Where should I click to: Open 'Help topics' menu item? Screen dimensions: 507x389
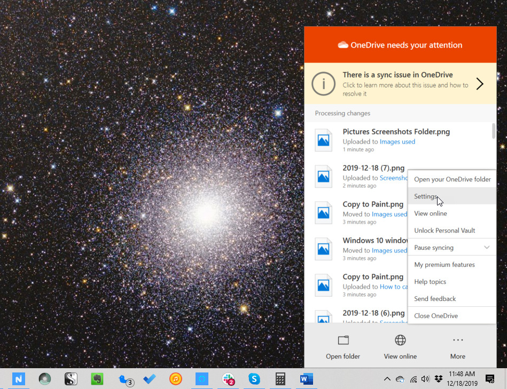(x=452, y=282)
